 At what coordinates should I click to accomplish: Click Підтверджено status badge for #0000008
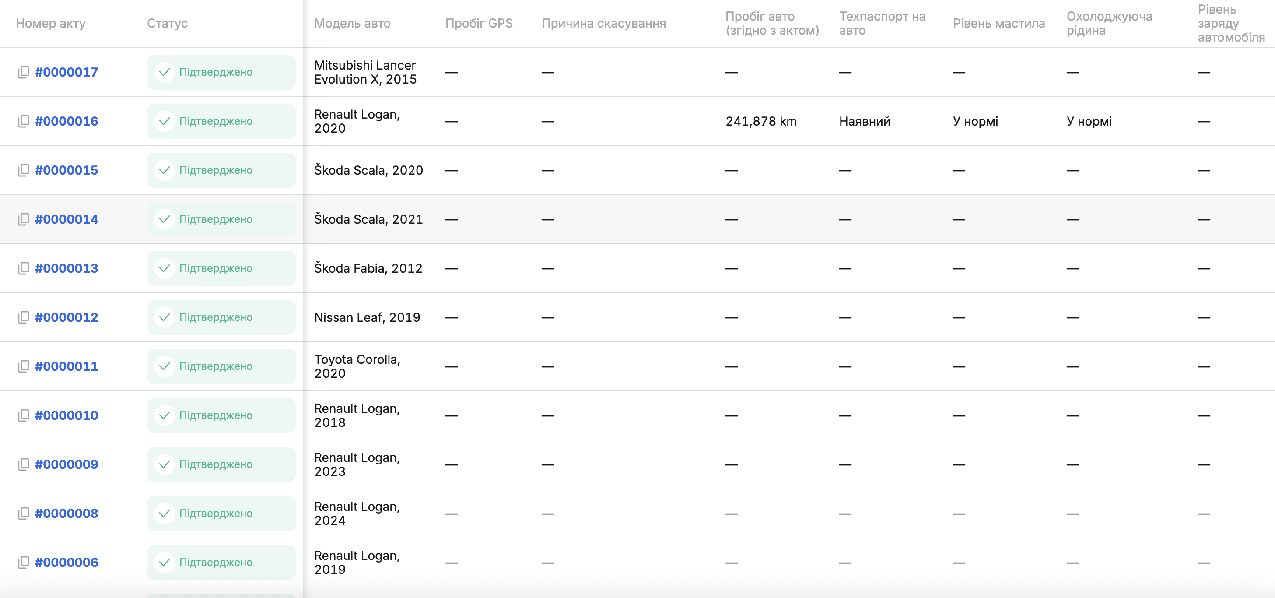[221, 514]
